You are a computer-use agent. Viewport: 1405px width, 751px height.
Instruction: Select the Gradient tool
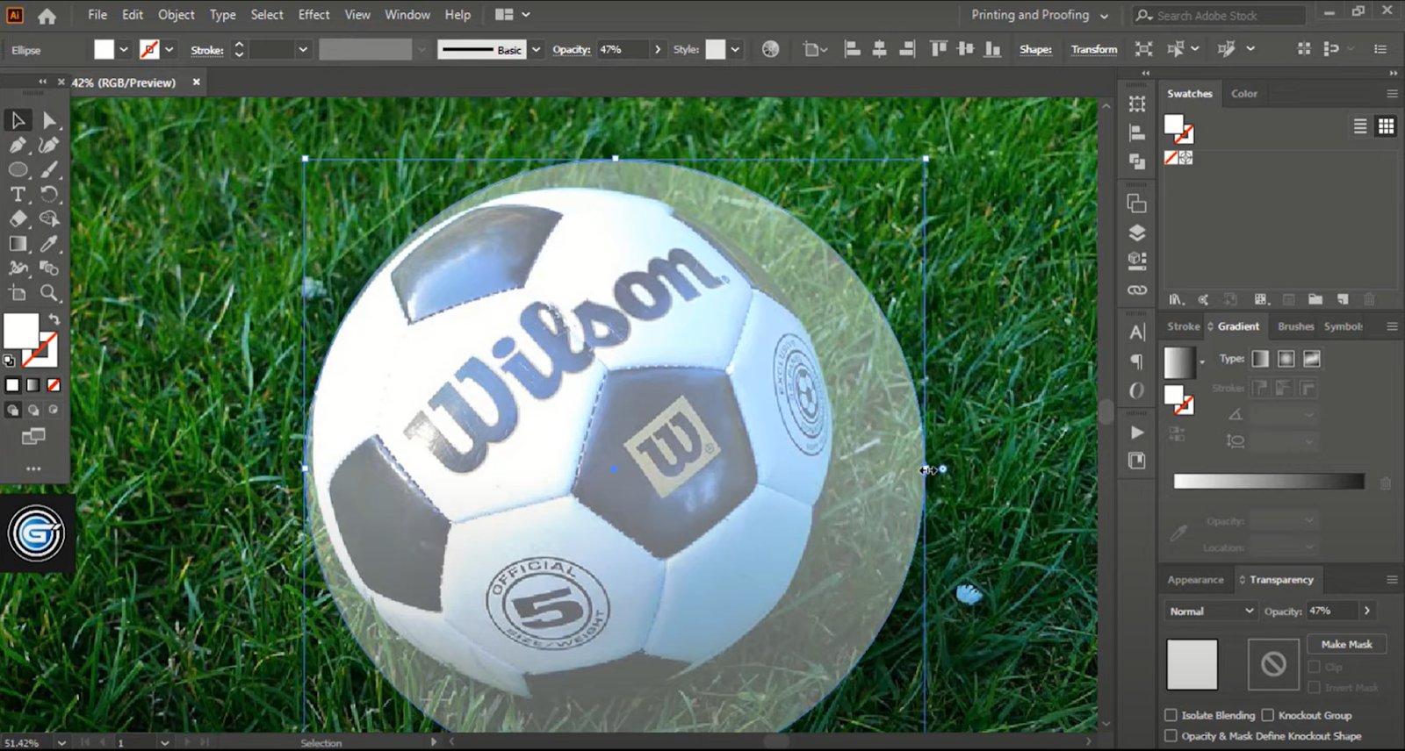[18, 244]
